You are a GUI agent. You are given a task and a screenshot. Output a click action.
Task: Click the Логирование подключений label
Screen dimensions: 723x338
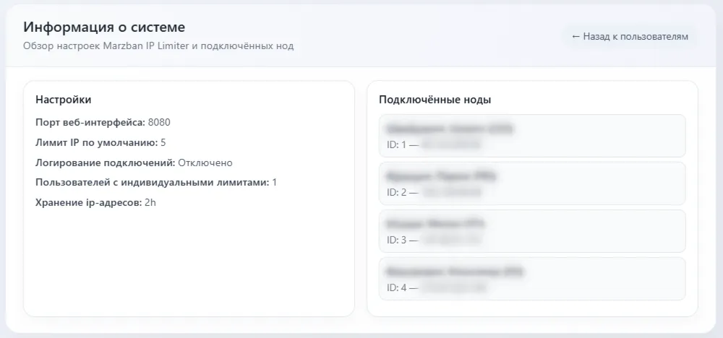point(106,162)
